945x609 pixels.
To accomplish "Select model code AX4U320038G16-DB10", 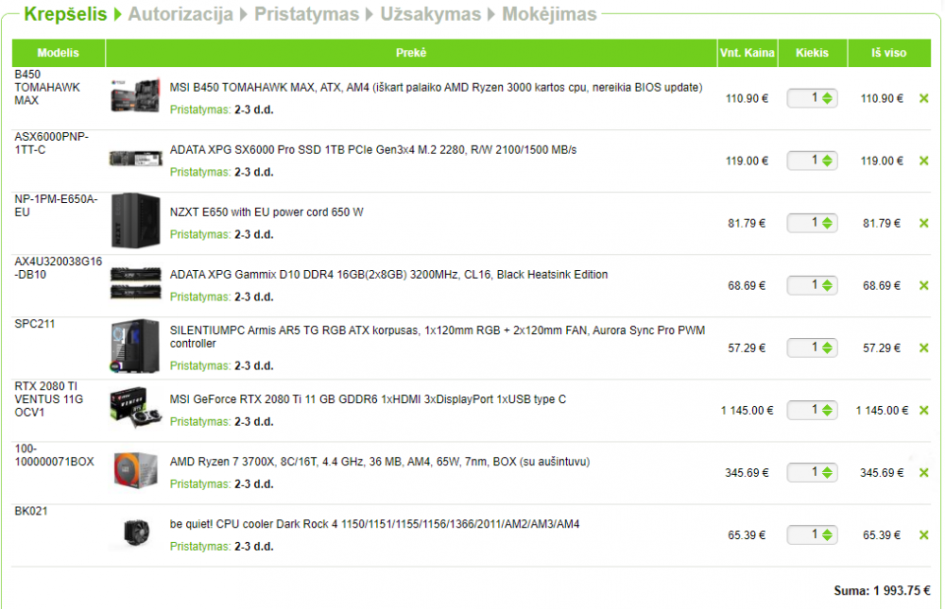I will [x=58, y=268].
